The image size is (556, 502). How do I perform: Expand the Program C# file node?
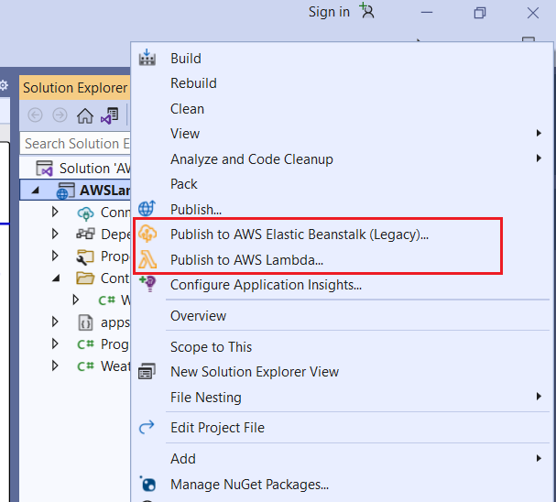pyautogui.click(x=55, y=344)
